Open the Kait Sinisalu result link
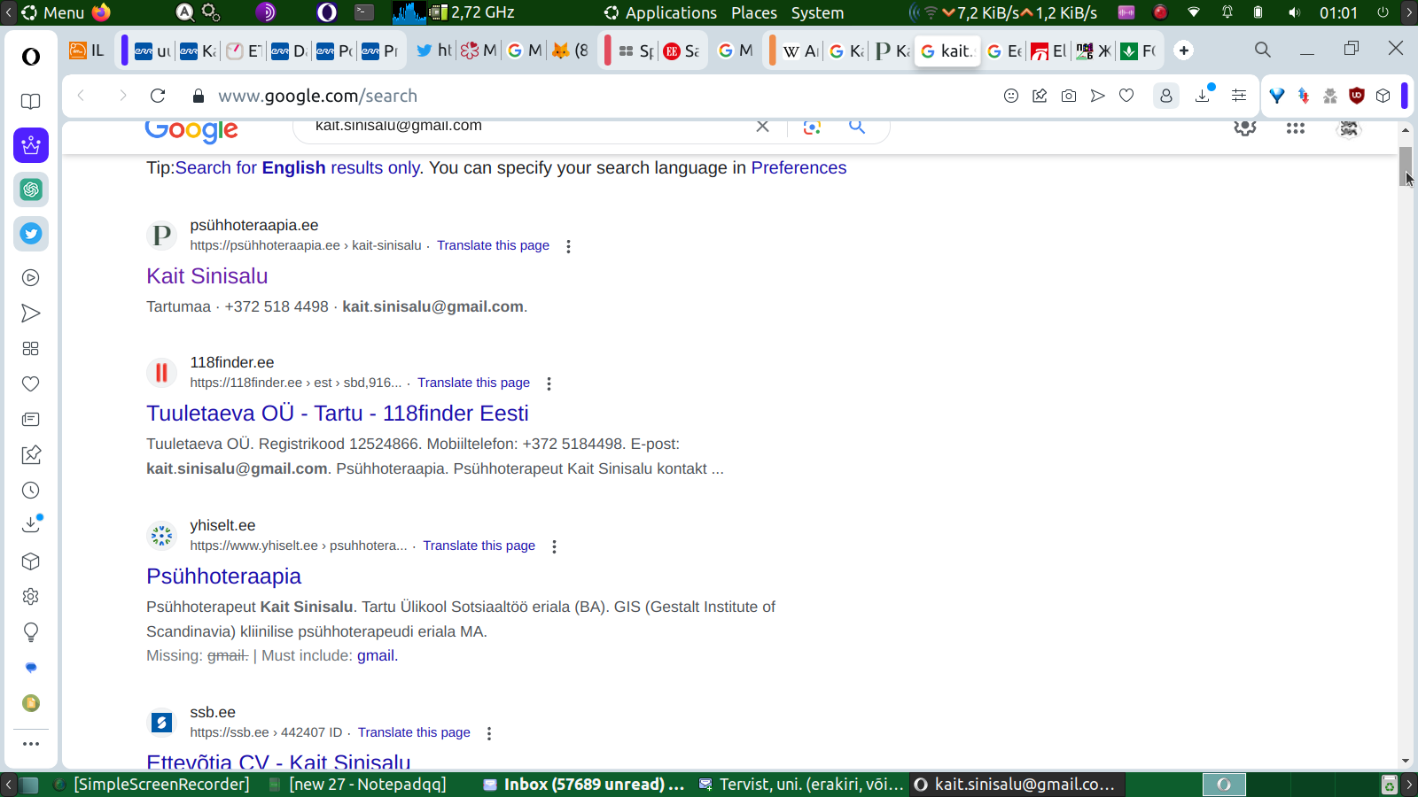Screen dimensions: 1418x797 [x=207, y=276]
